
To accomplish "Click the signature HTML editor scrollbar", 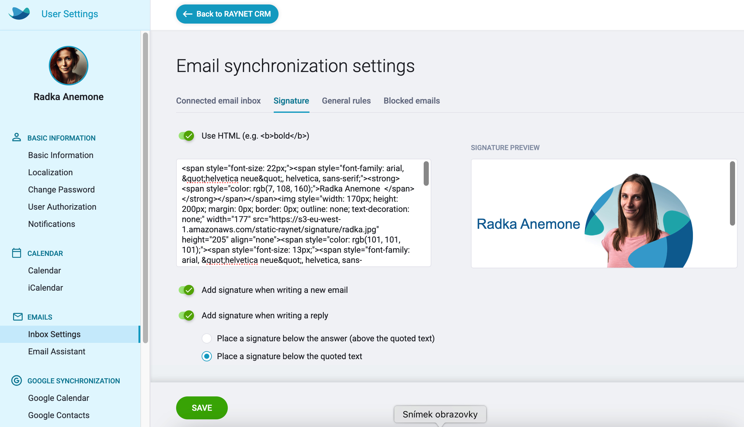I will [x=426, y=174].
